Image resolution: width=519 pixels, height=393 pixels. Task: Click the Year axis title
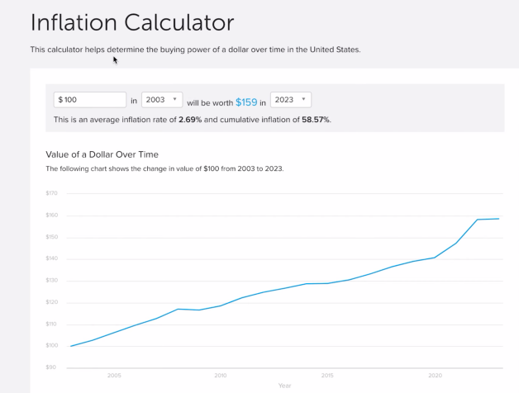[284, 386]
